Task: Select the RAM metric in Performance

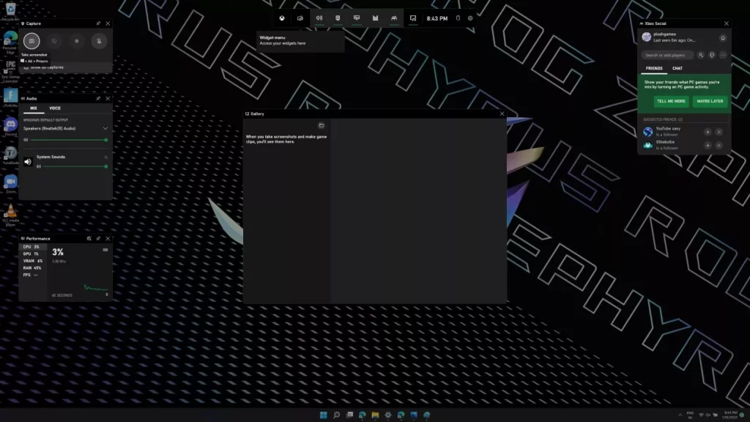Action: tap(31, 268)
